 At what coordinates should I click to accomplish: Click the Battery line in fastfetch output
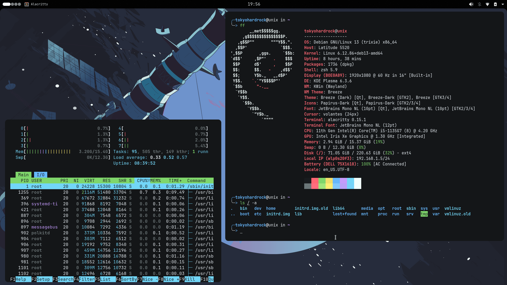point(355,164)
